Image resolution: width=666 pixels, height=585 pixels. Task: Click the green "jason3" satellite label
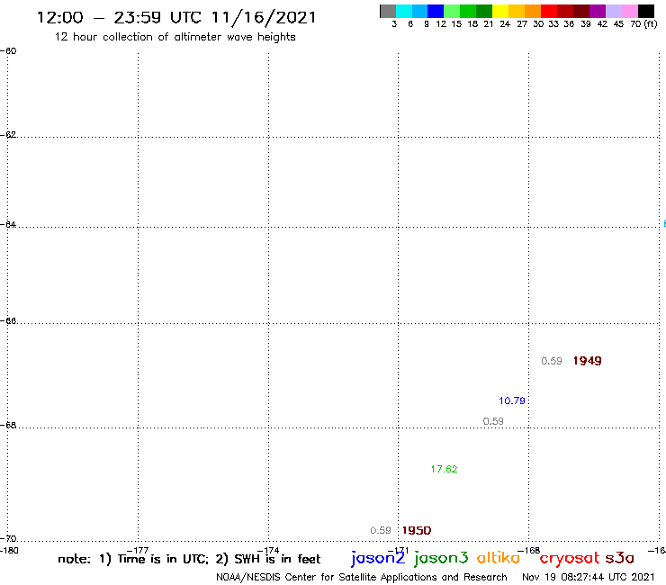tap(441, 558)
